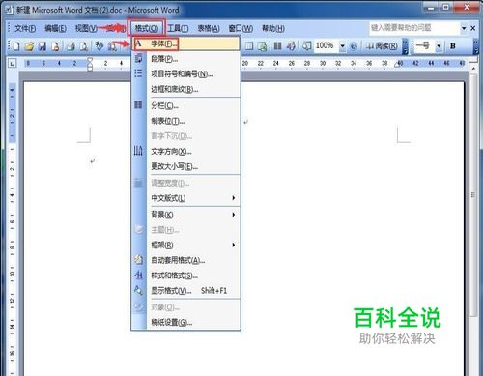Expand the 背景(K) submenu
This screenshot has height=376, width=483.
coord(185,215)
